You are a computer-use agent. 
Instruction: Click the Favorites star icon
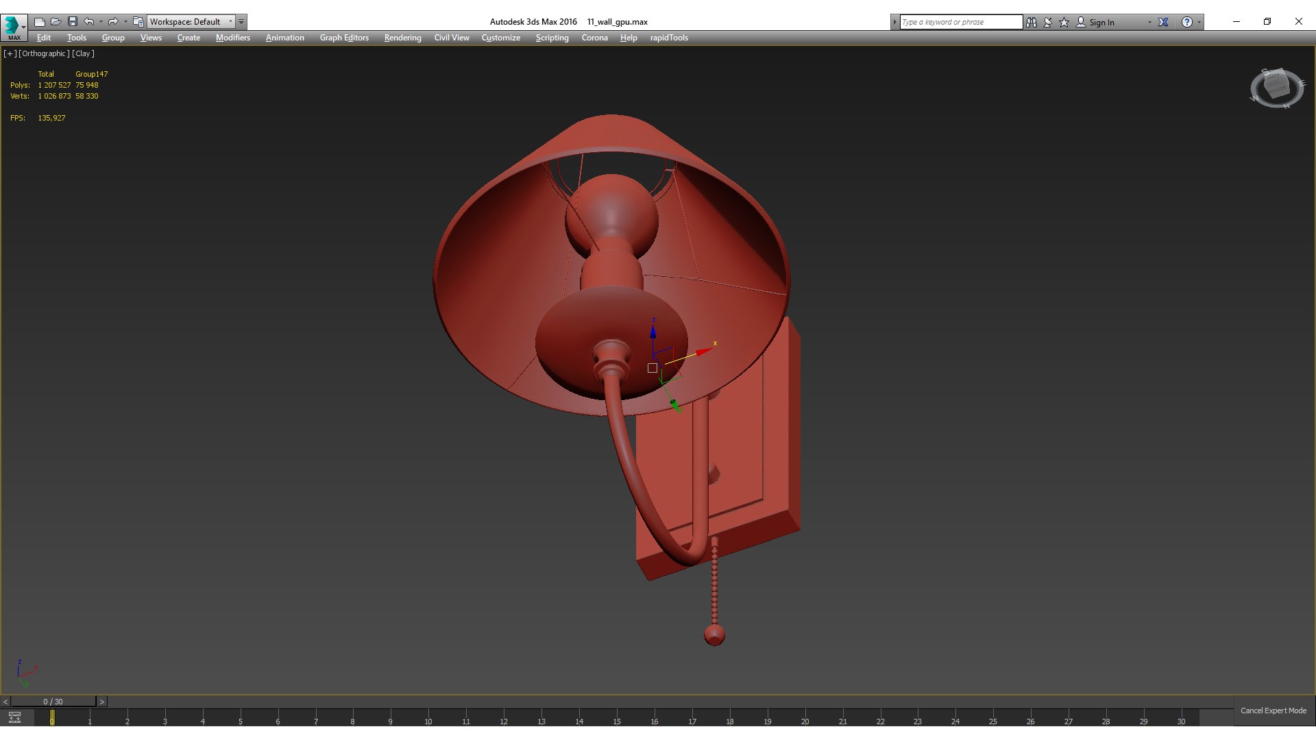point(1064,22)
